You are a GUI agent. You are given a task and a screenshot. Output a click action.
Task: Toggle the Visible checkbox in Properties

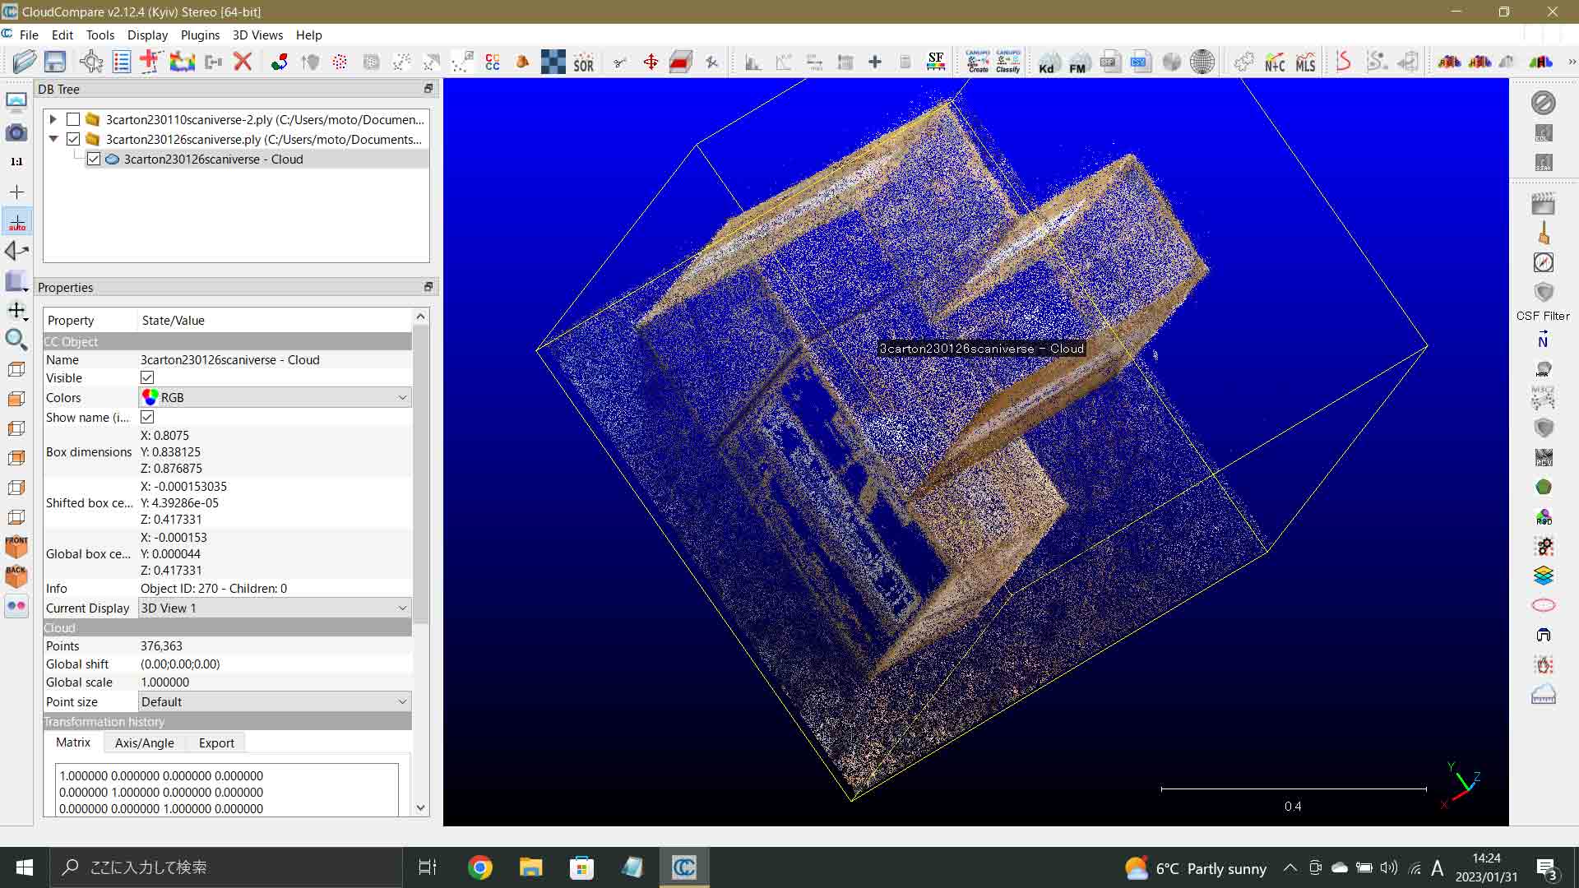pos(147,377)
